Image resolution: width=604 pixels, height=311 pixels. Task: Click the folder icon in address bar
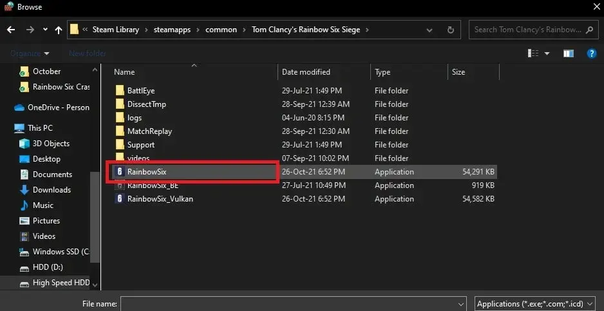74,29
